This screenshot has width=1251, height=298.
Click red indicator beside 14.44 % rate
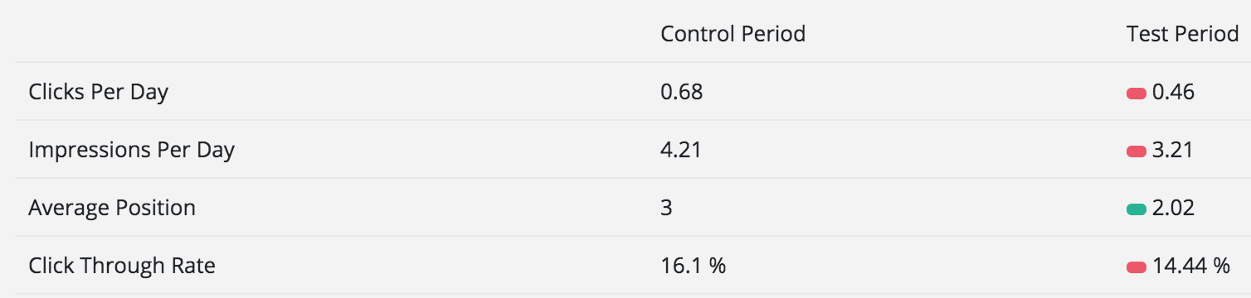coord(1136,267)
